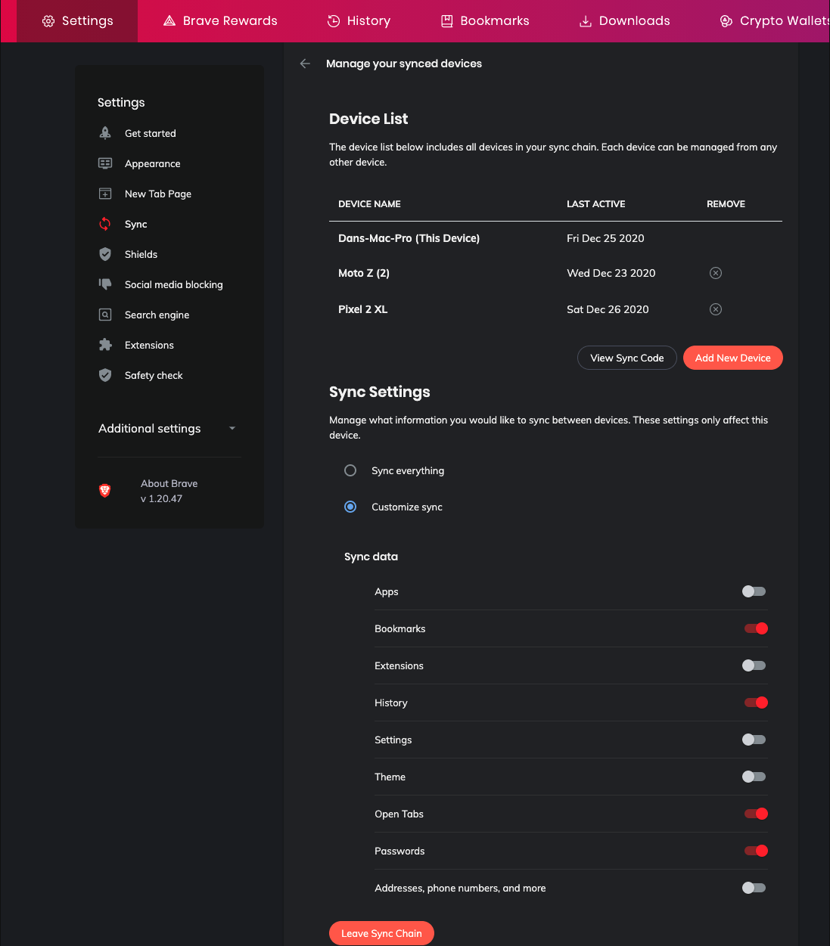The width and height of the screenshot is (830, 946).
Task: Remove the Moto Z (2) device
Action: tap(716, 273)
